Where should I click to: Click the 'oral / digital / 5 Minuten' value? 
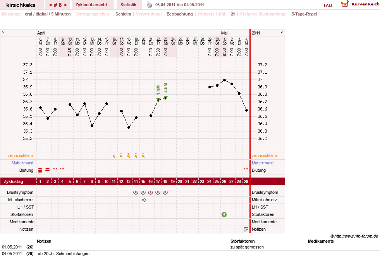pos(48,14)
